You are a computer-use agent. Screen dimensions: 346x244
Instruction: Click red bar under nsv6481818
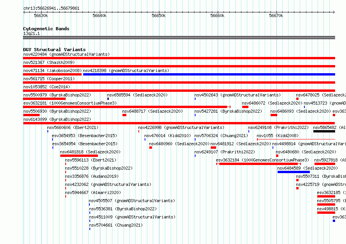pyautogui.click(x=79, y=156)
